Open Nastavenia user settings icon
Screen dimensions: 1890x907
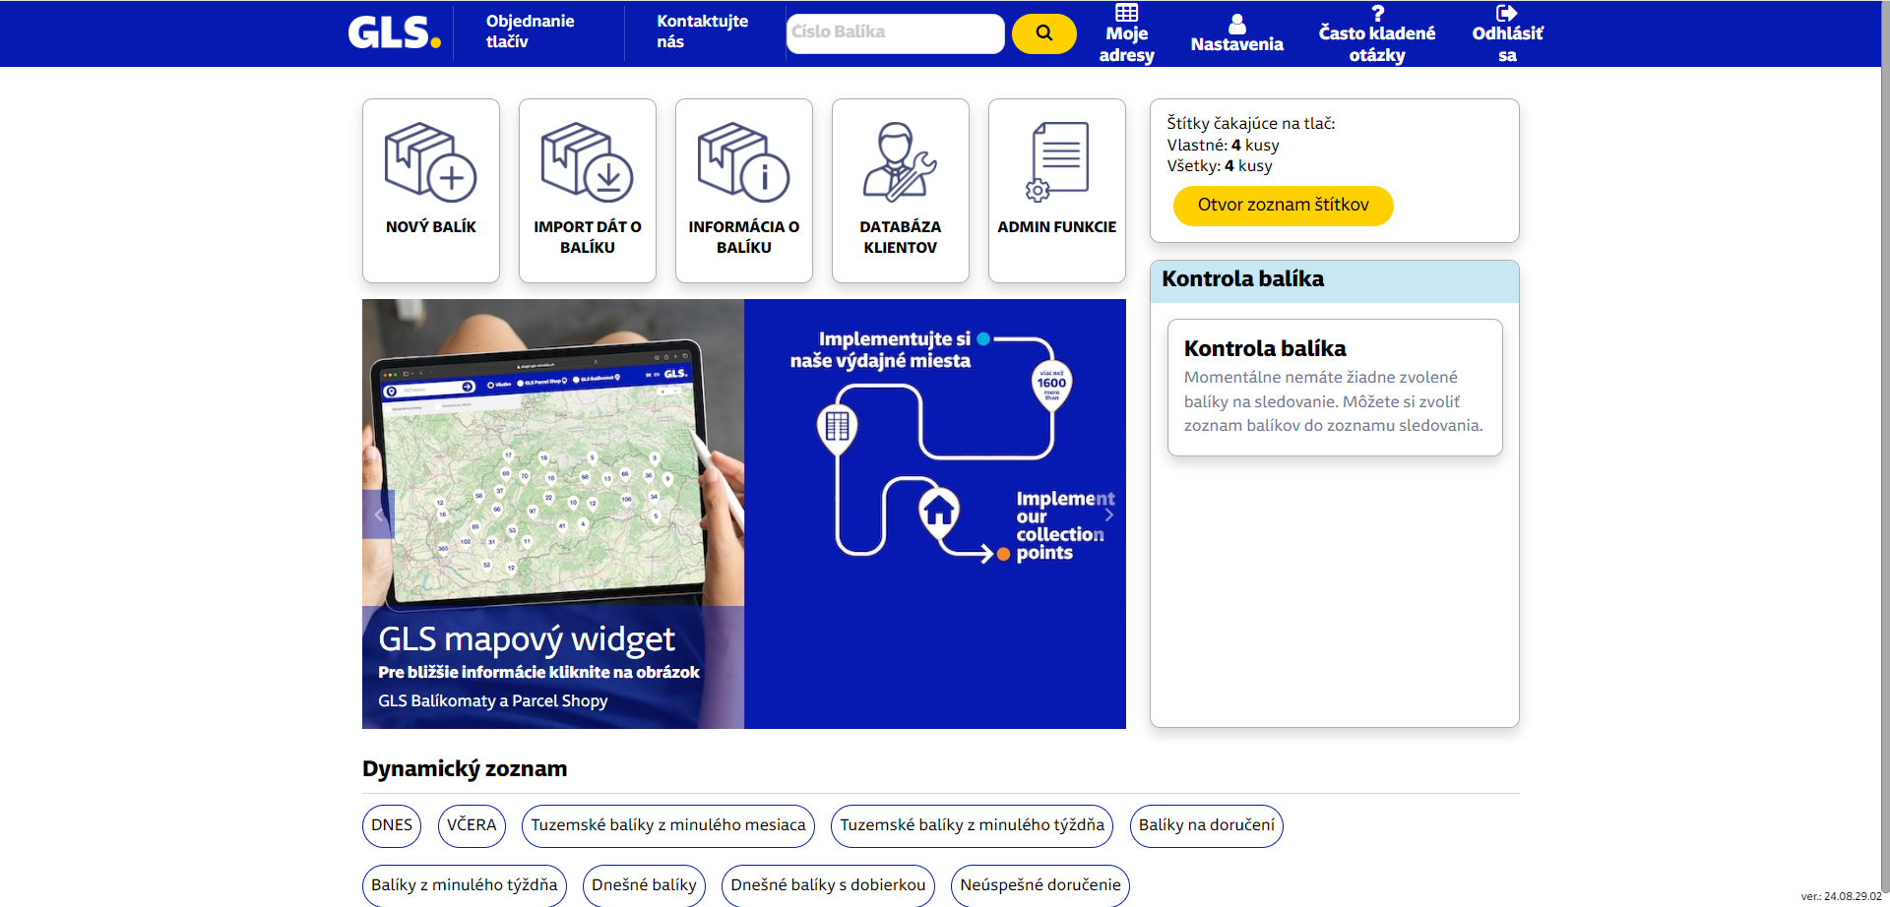click(x=1237, y=24)
